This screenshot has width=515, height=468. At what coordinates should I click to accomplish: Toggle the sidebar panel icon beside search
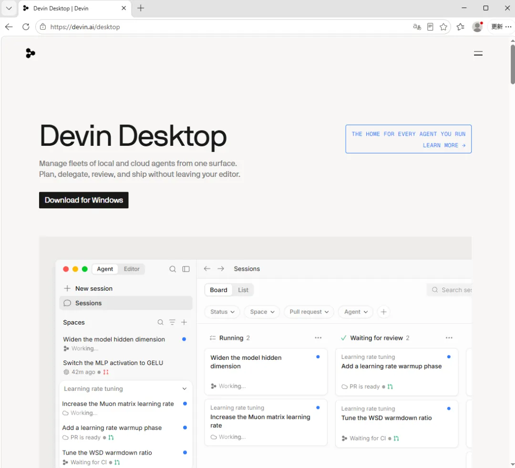pyautogui.click(x=186, y=269)
